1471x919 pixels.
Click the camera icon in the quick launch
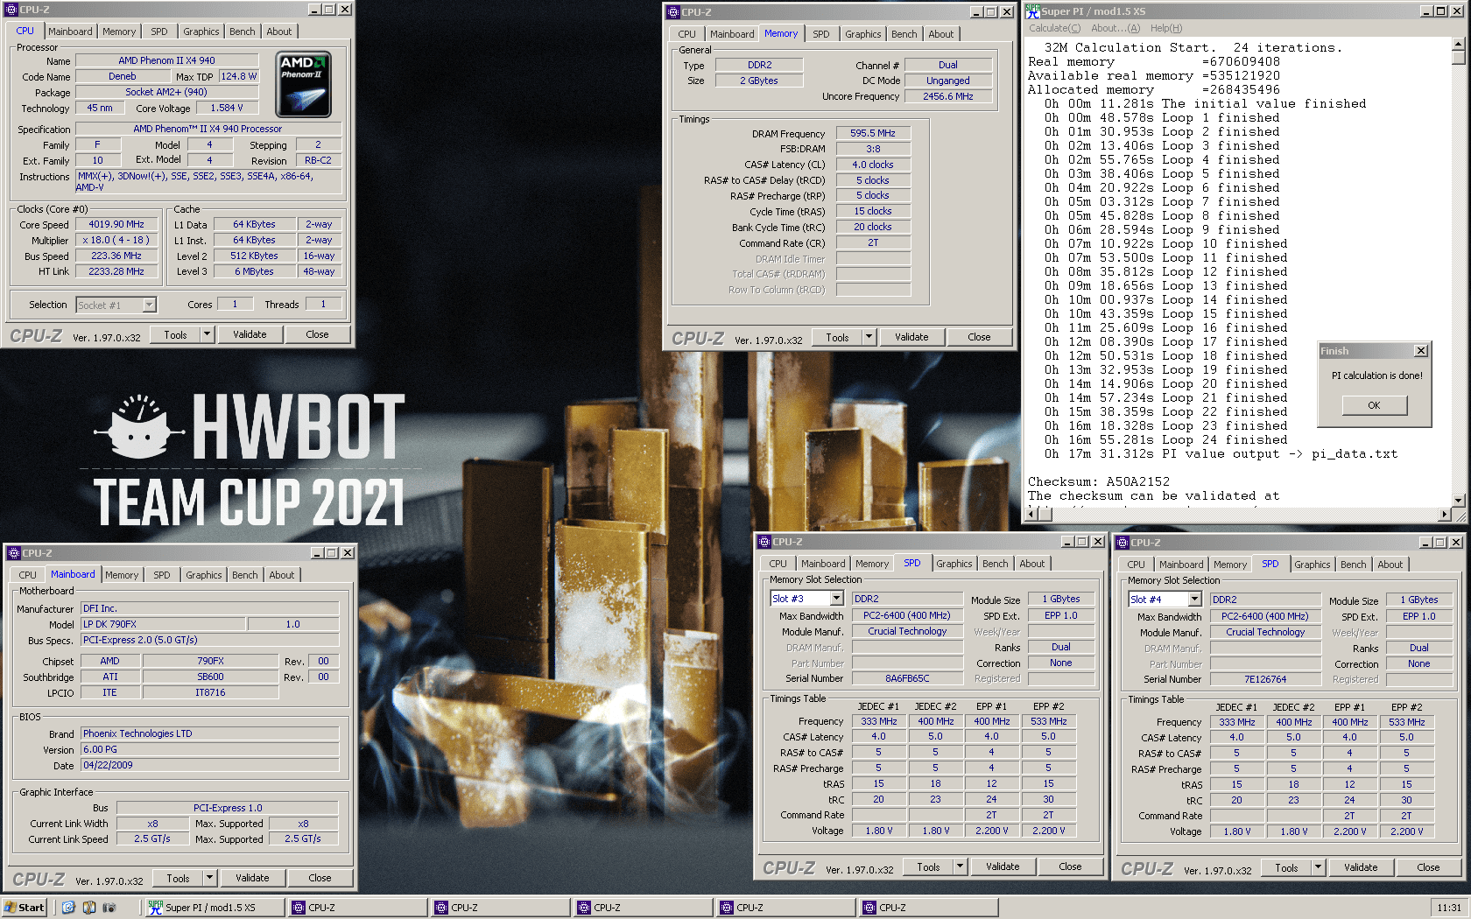click(x=109, y=908)
